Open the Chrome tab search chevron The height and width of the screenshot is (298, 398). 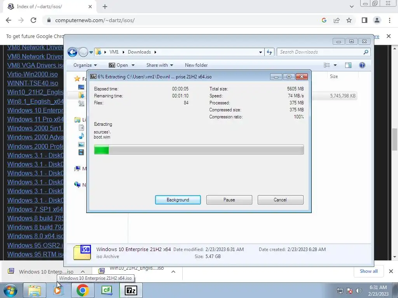(351, 7)
